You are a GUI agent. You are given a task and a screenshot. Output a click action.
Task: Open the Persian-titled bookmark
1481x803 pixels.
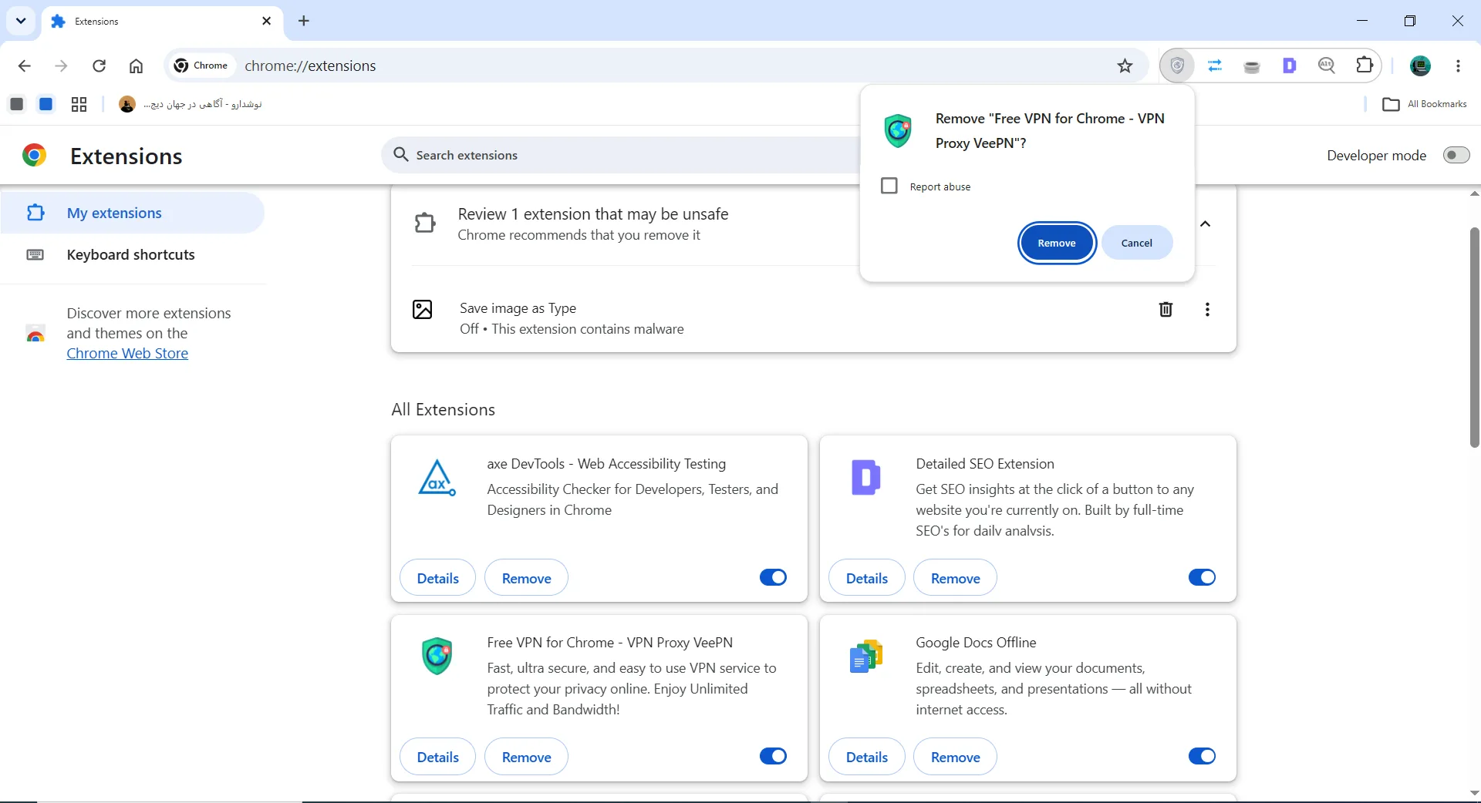point(191,104)
